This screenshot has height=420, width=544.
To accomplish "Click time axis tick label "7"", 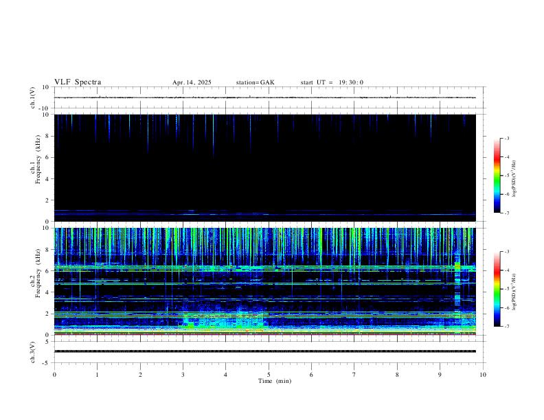I will pyautogui.click(x=354, y=375).
